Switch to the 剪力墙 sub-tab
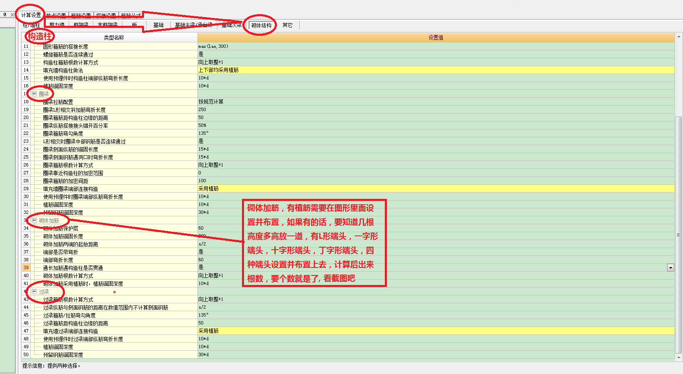This screenshot has height=374, width=683. click(x=57, y=25)
